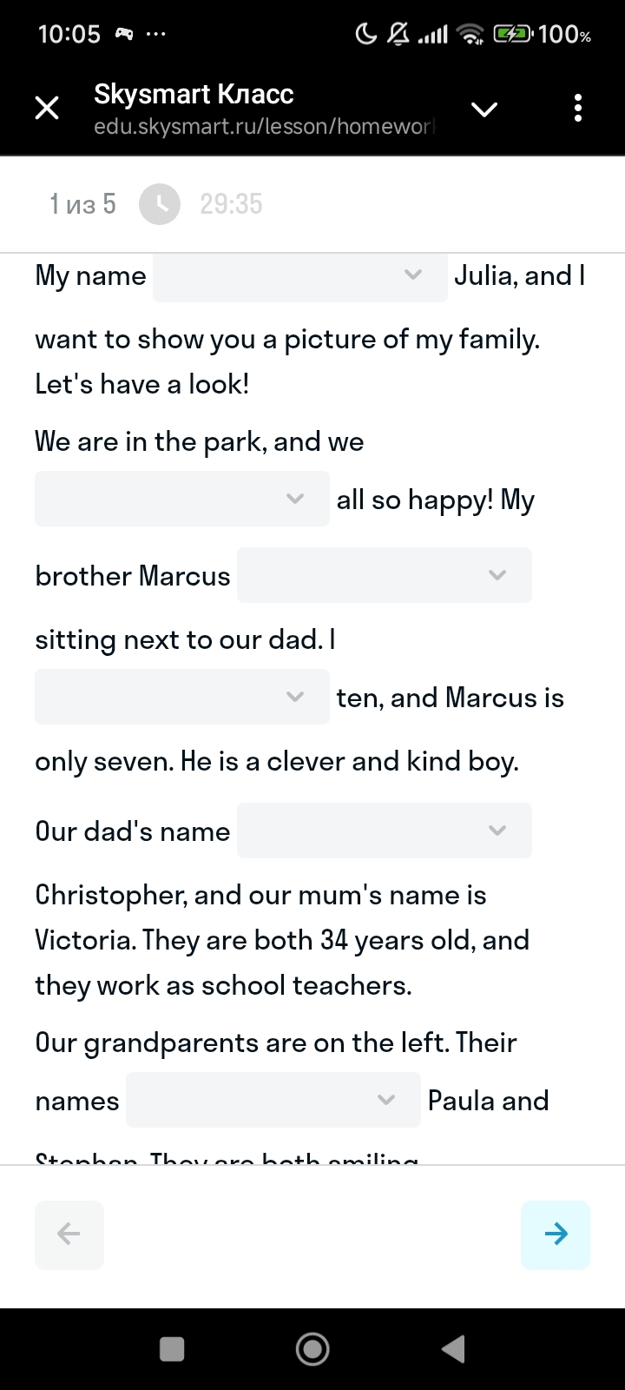This screenshot has height=1390, width=625.
Task: Expand the page options chevron in header
Action: 484,109
